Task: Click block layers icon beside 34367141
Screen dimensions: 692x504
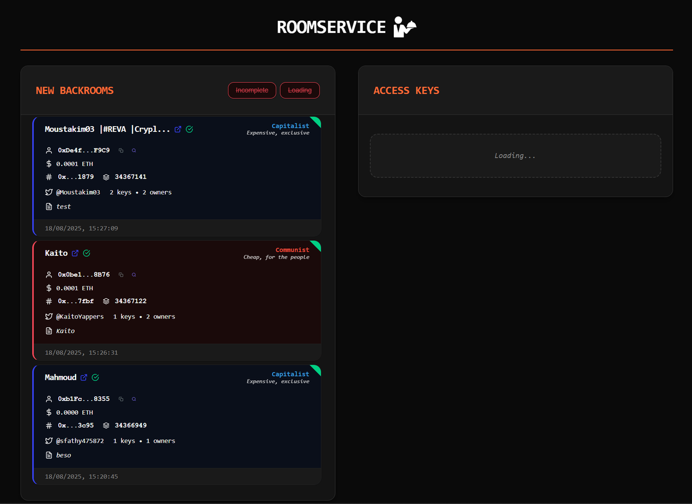Action: 106,177
